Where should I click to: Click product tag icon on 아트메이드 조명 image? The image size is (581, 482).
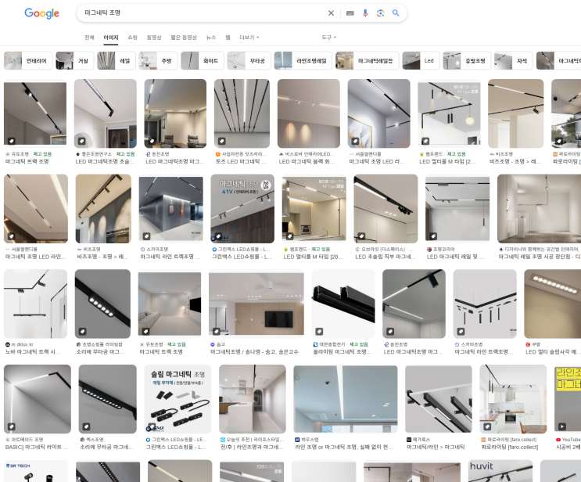tap(12, 426)
